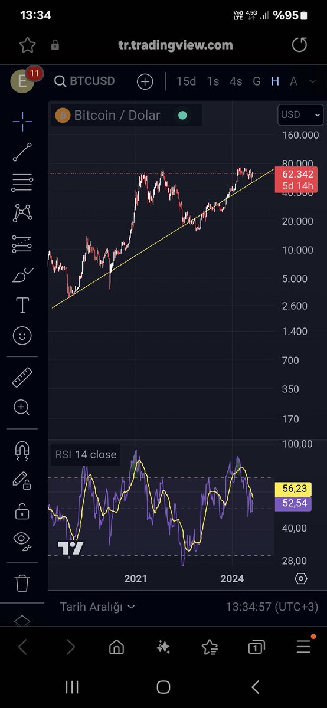Viewport: 327px width, 708px height.
Task: Switch to the 15d timeframe
Action: (x=186, y=81)
